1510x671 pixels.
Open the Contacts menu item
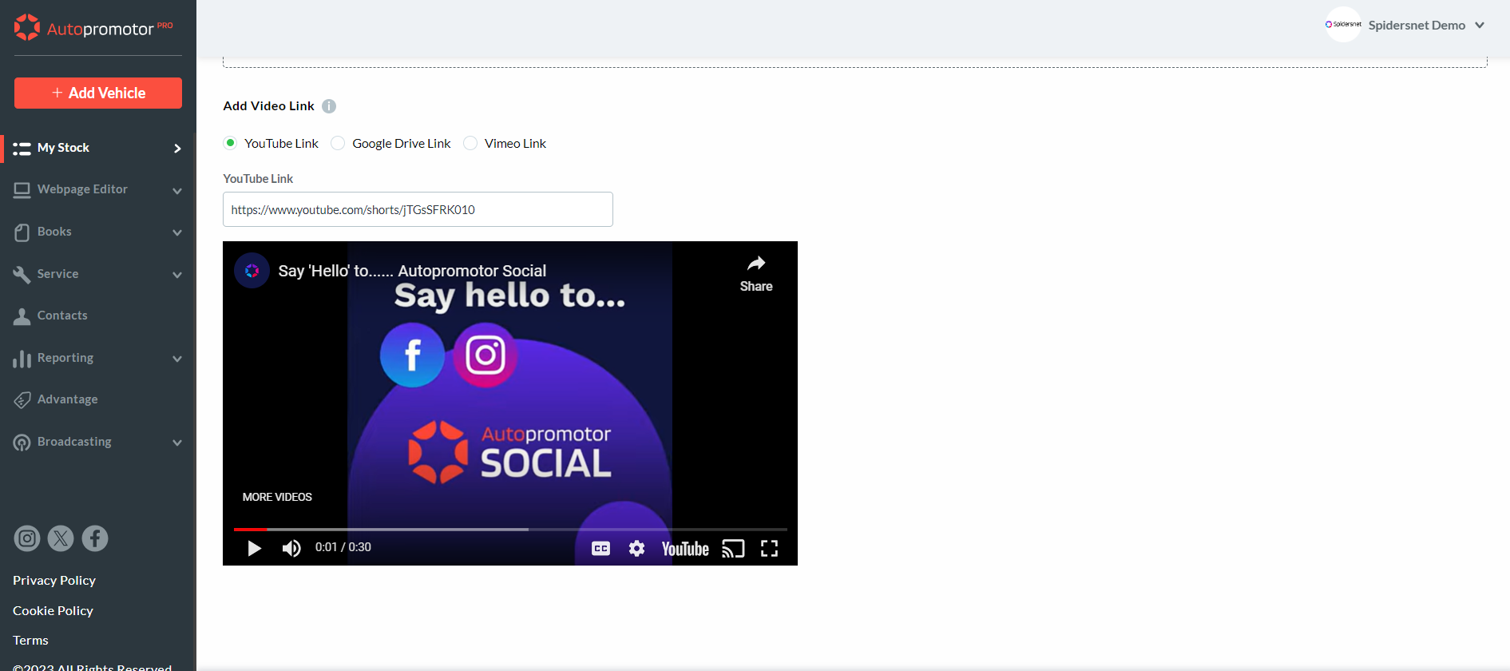tap(62, 316)
